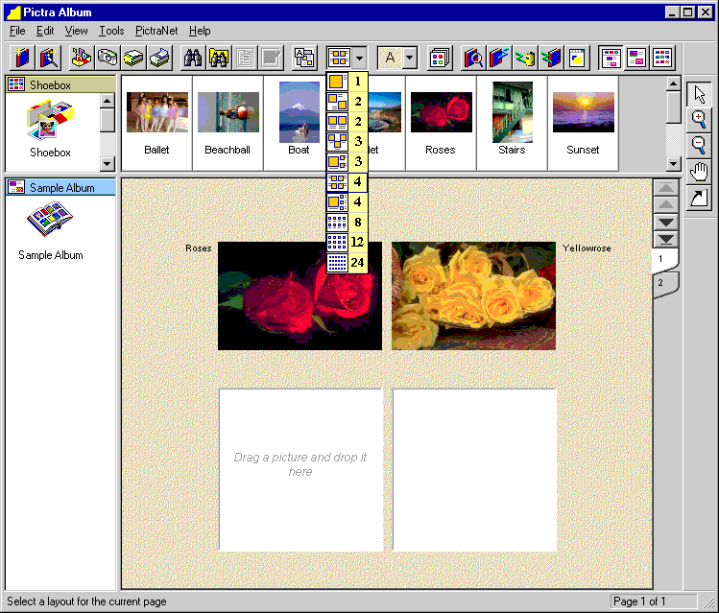
Task: Click the stacked pages background icon
Action: click(440, 58)
